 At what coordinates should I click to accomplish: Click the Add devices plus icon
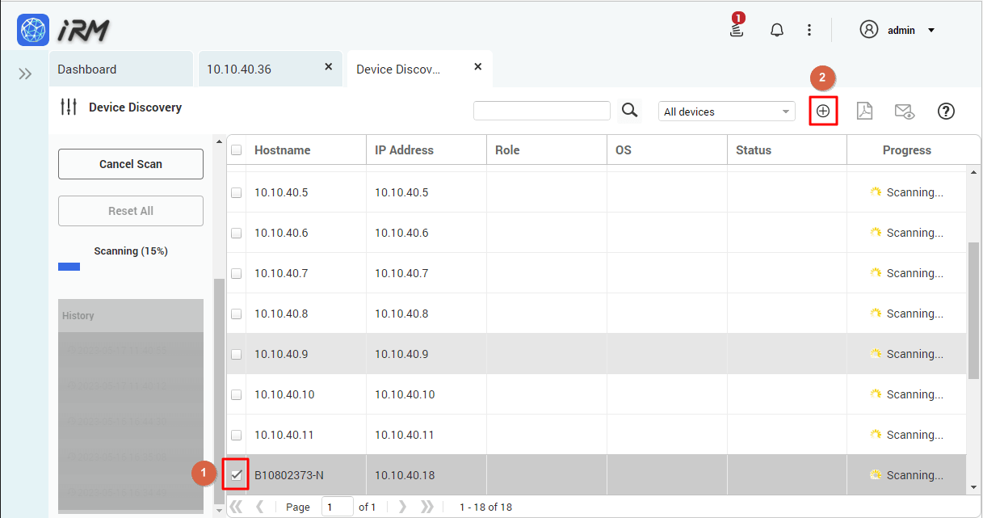pyautogui.click(x=823, y=111)
